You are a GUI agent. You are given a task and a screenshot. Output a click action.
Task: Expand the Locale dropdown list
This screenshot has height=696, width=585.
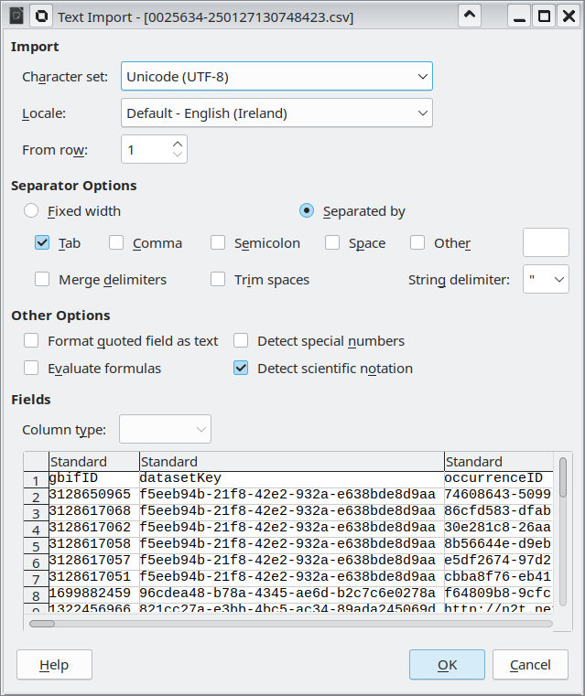click(x=276, y=113)
